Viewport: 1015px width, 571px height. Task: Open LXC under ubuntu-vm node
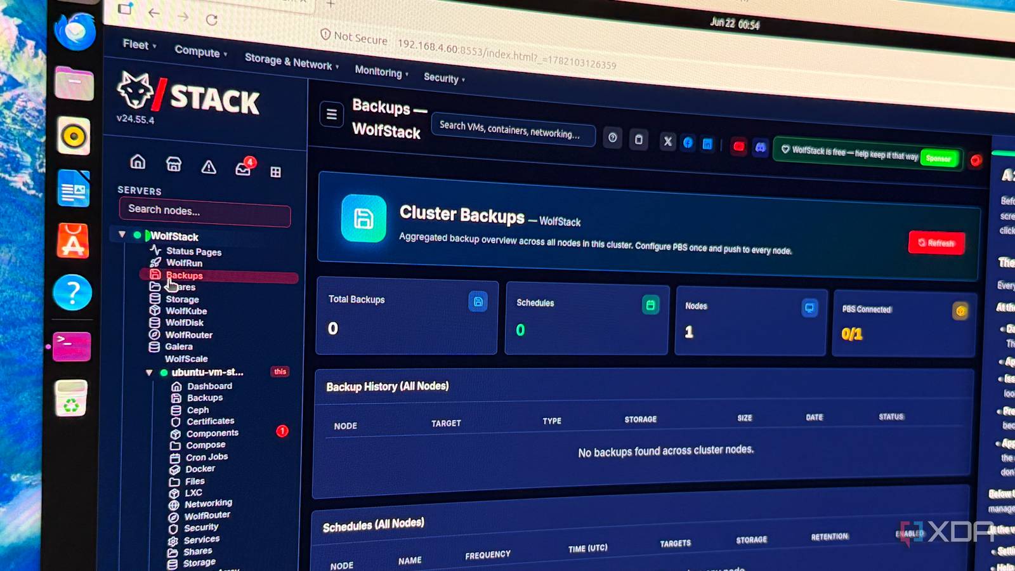point(193,492)
